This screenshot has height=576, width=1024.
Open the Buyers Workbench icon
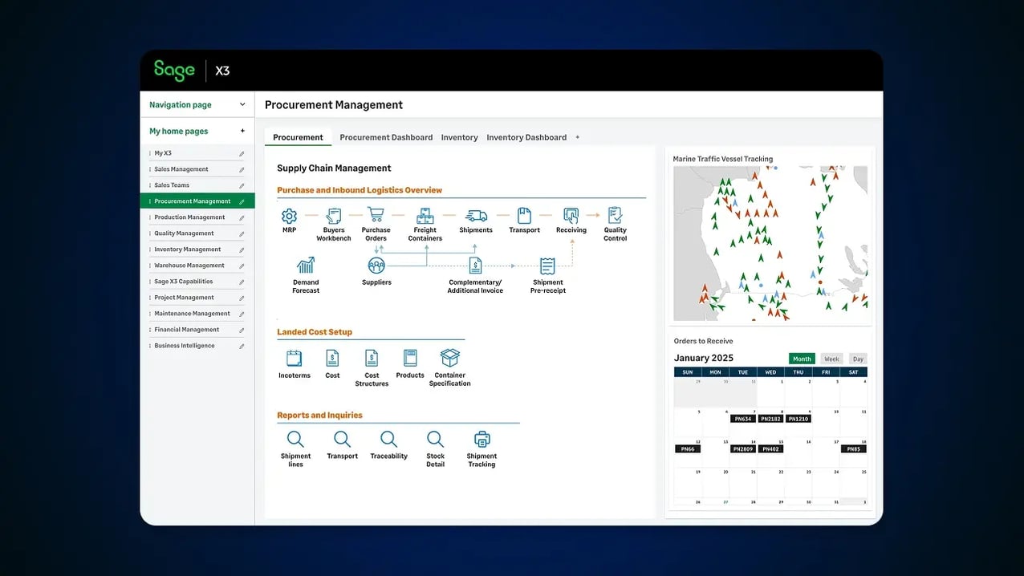pos(333,217)
